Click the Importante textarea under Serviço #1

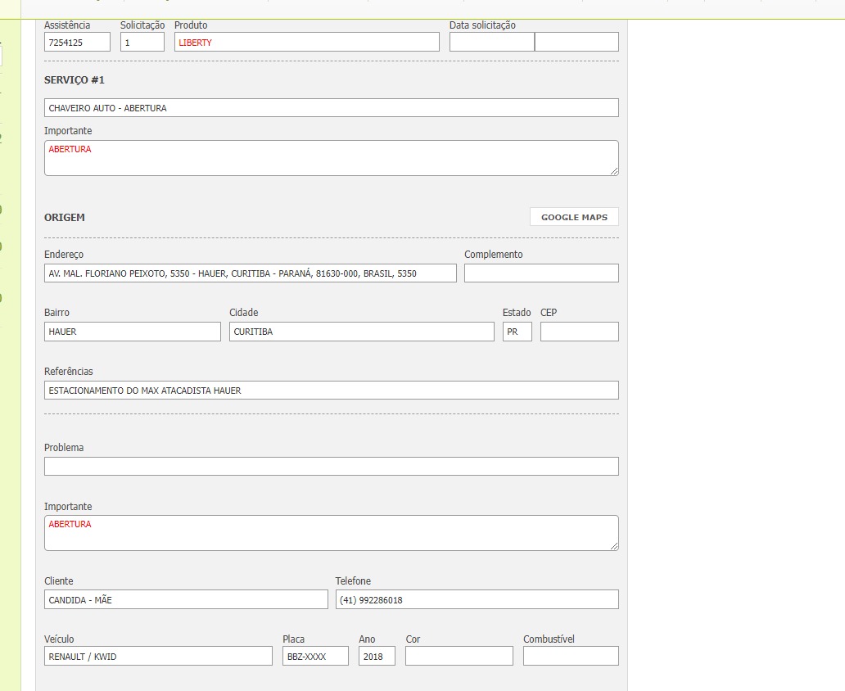[331, 158]
